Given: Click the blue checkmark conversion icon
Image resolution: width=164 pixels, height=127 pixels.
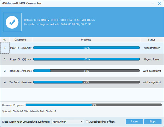Looking at the screenshot, I should [12, 22].
